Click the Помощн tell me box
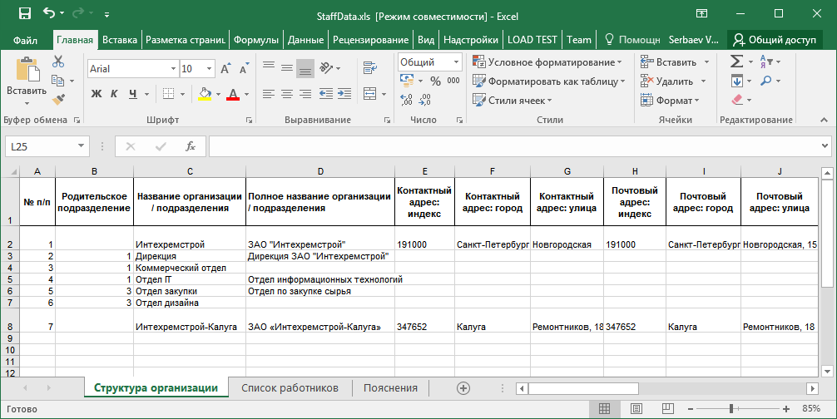Screen dimensions: 837x419 click(x=632, y=40)
